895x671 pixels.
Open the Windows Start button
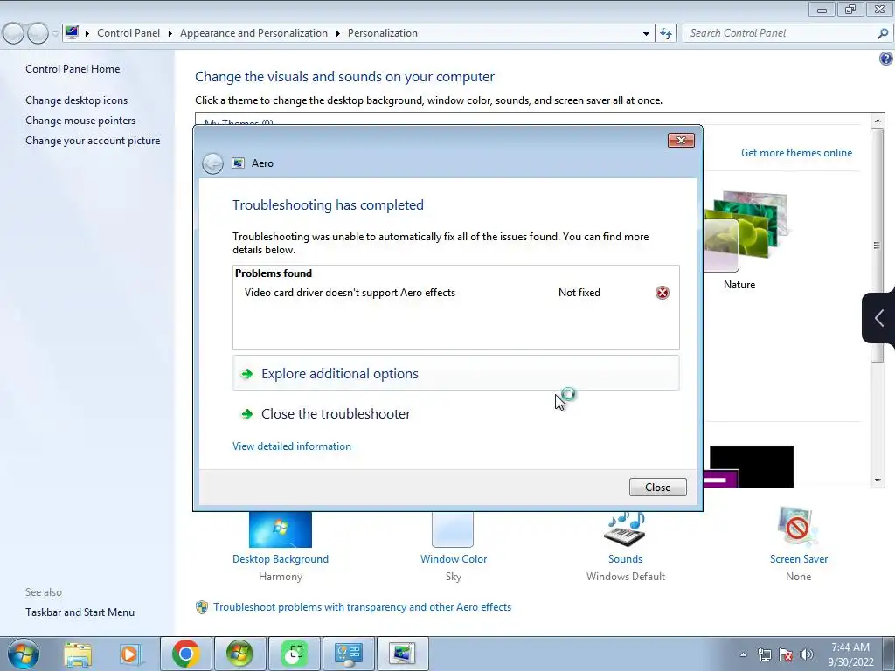[24, 654]
